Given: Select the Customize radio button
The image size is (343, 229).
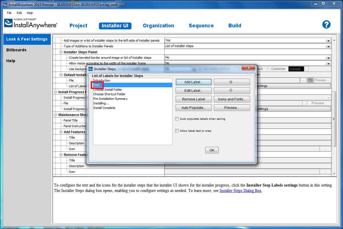Looking at the screenshot, I should coord(268,69).
